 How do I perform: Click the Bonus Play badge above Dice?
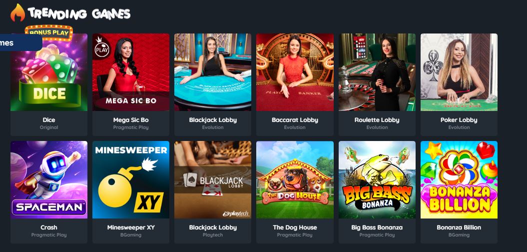pyautogui.click(x=49, y=32)
